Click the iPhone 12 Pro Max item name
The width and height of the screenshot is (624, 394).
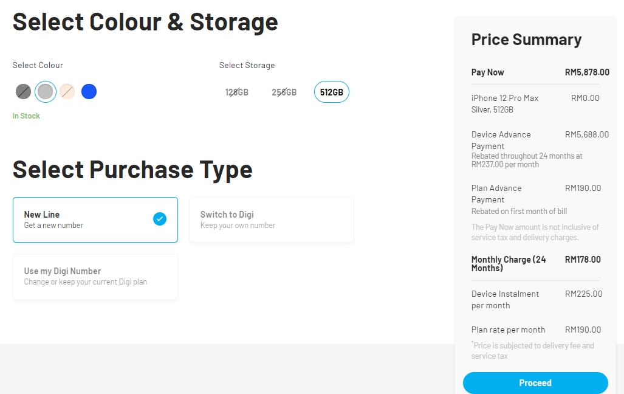tap(505, 98)
